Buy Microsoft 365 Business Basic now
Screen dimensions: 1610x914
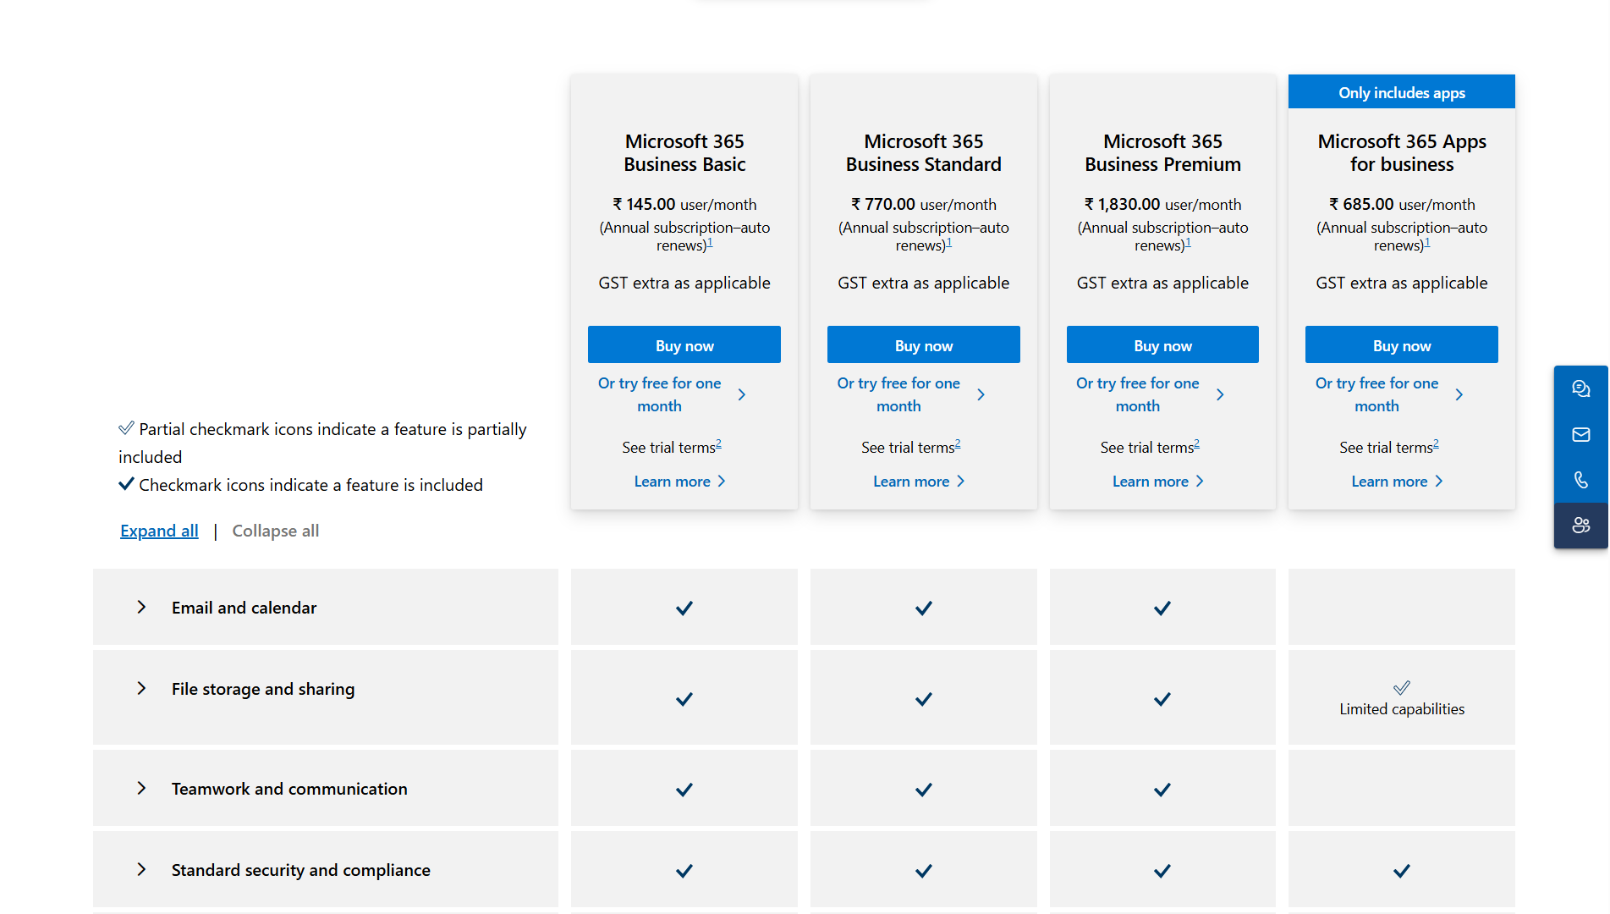[684, 345]
